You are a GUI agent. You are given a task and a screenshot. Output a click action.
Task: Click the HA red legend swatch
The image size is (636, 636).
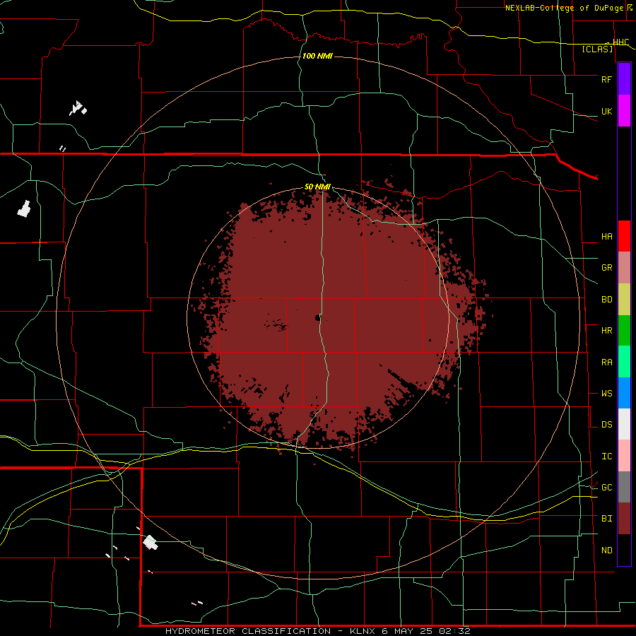tap(624, 236)
